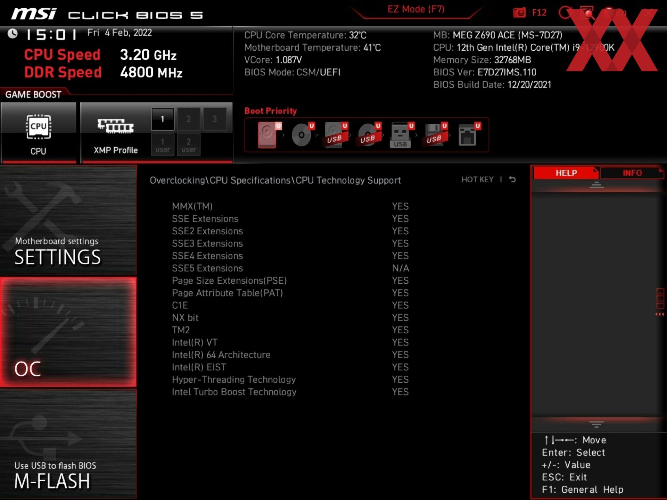Select the Intel(R) VT row
This screenshot has height=500, width=667.
tap(290, 343)
